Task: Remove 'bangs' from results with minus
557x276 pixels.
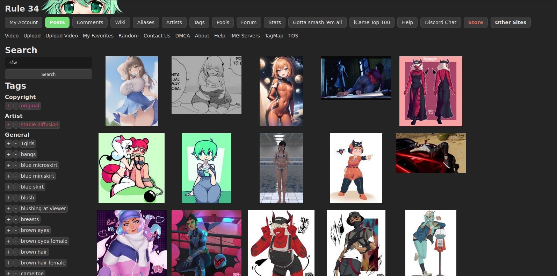Action: click(16, 154)
